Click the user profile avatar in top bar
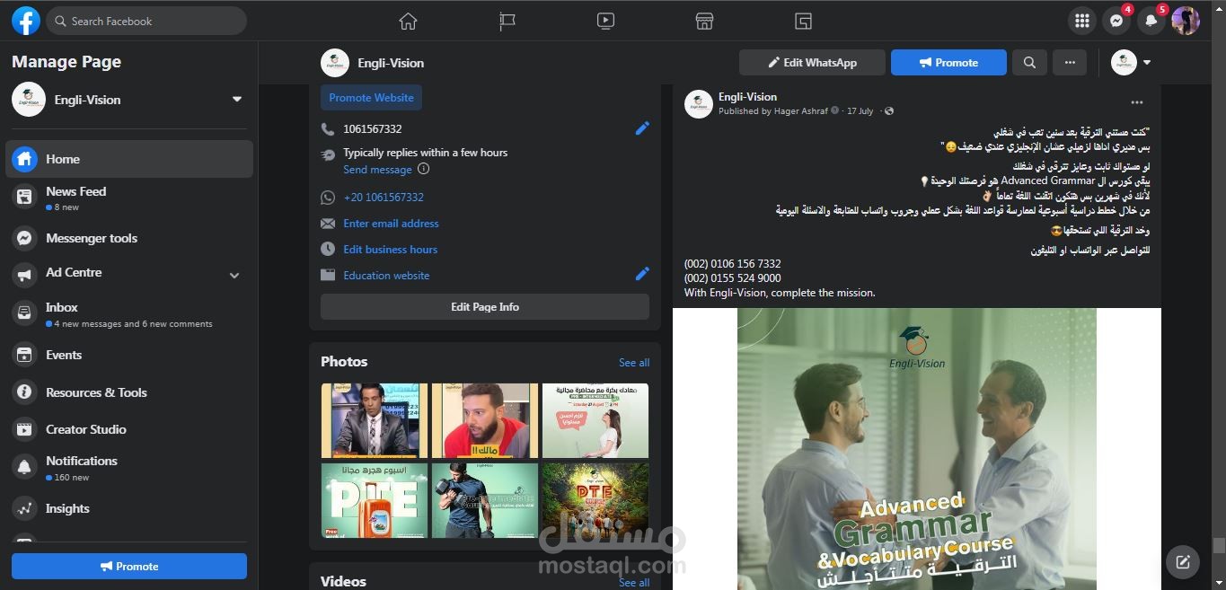1226x590 pixels. pyautogui.click(x=1186, y=21)
